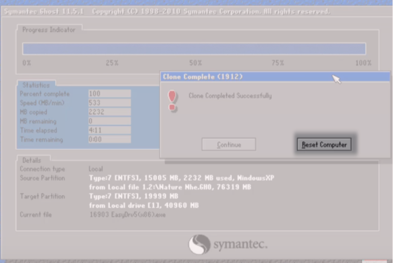This screenshot has height=263, width=393.
Task: Click the Symantec copyright notice text
Action: point(211,11)
